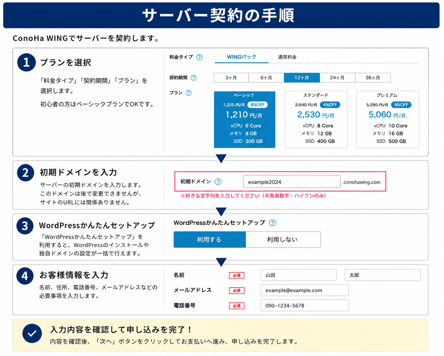444x356 pixels.
Task: Open help icon next to 初期ドメイン
Action: 218,182
